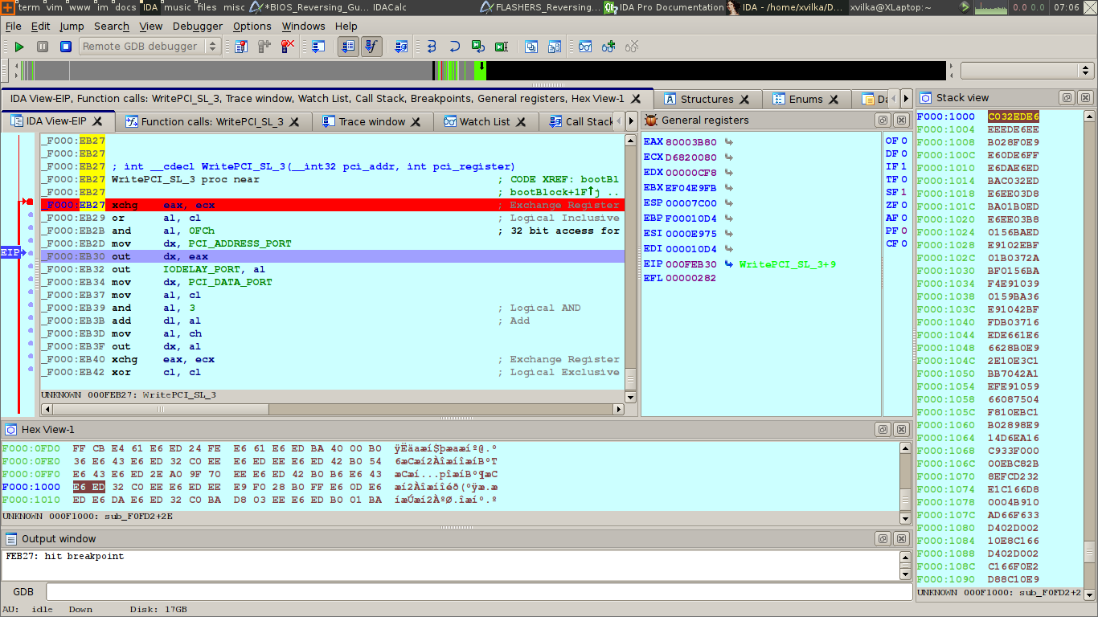Screen dimensions: 1098x617
Task: Click the trace window toolbar icon left of tracing toggles
Action: (x=318, y=47)
